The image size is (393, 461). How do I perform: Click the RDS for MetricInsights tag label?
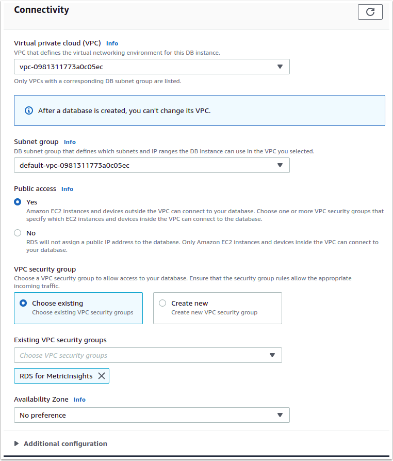click(56, 376)
